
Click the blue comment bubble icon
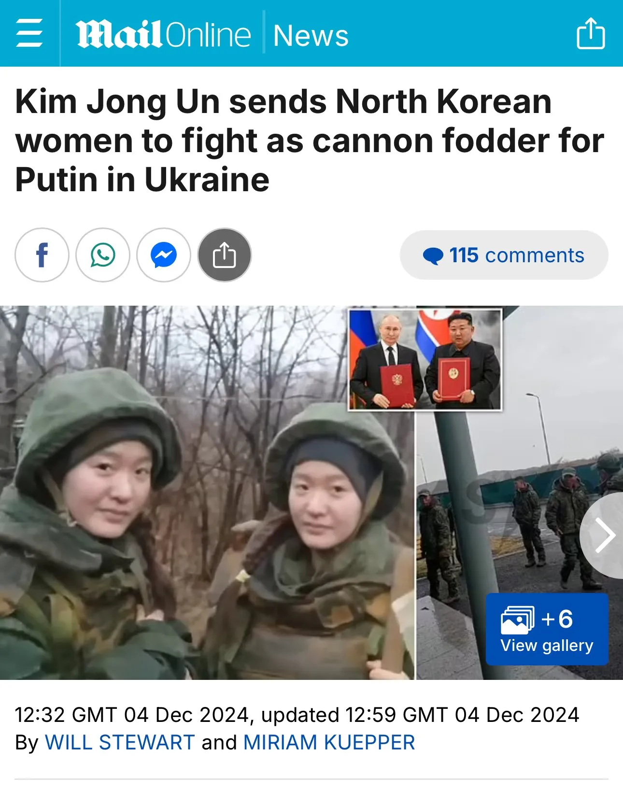[433, 255]
